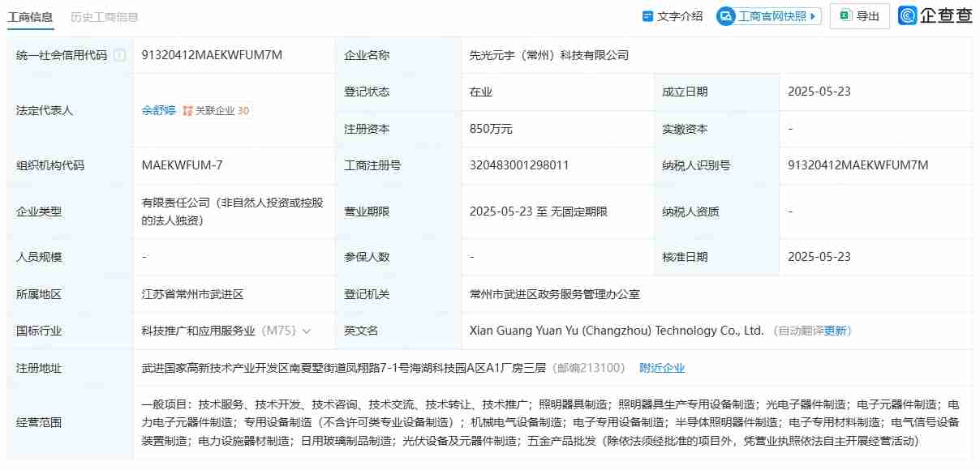980x470 pixels.
Task: Click the arrow icon inside 工商官网快照 button
Action: [810, 15]
